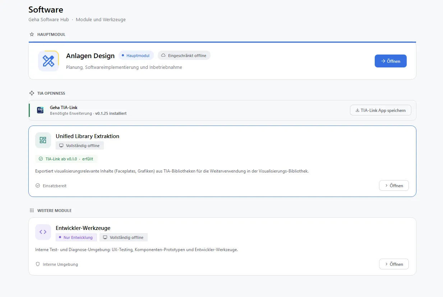The image size is (443, 297).
Task: Click the 'Geha Software Hub' breadcrumb text
Action: [x=49, y=20]
